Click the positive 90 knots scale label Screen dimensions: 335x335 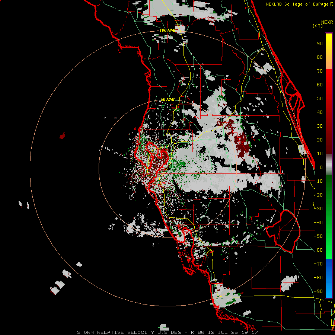click(320, 44)
